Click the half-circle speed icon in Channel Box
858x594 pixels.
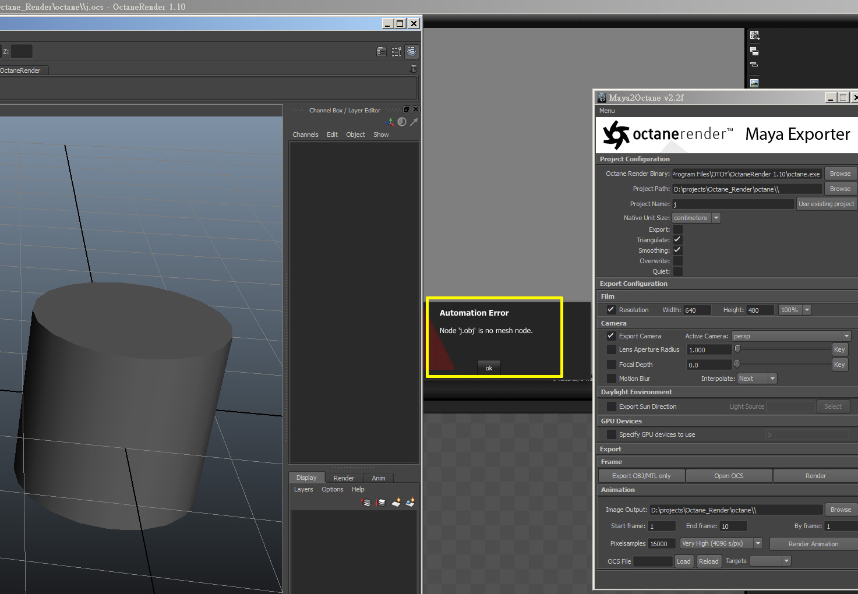(402, 122)
